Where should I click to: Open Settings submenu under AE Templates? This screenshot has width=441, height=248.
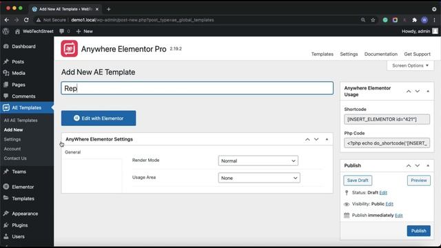point(12,139)
